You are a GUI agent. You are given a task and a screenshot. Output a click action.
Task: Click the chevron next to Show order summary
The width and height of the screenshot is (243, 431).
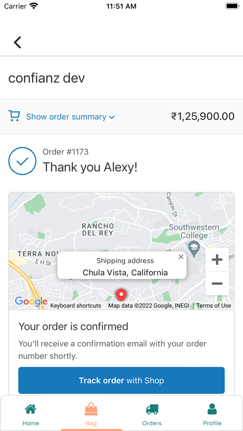(x=112, y=117)
